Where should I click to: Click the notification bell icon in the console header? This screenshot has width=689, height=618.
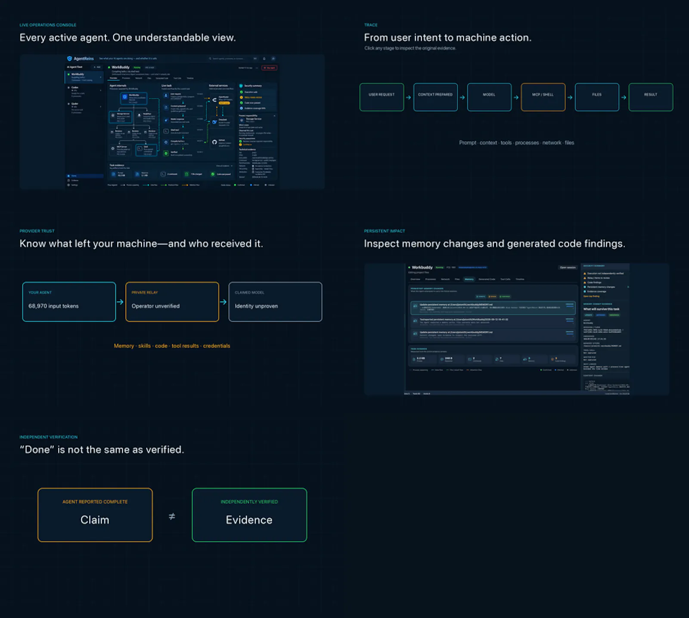point(264,59)
